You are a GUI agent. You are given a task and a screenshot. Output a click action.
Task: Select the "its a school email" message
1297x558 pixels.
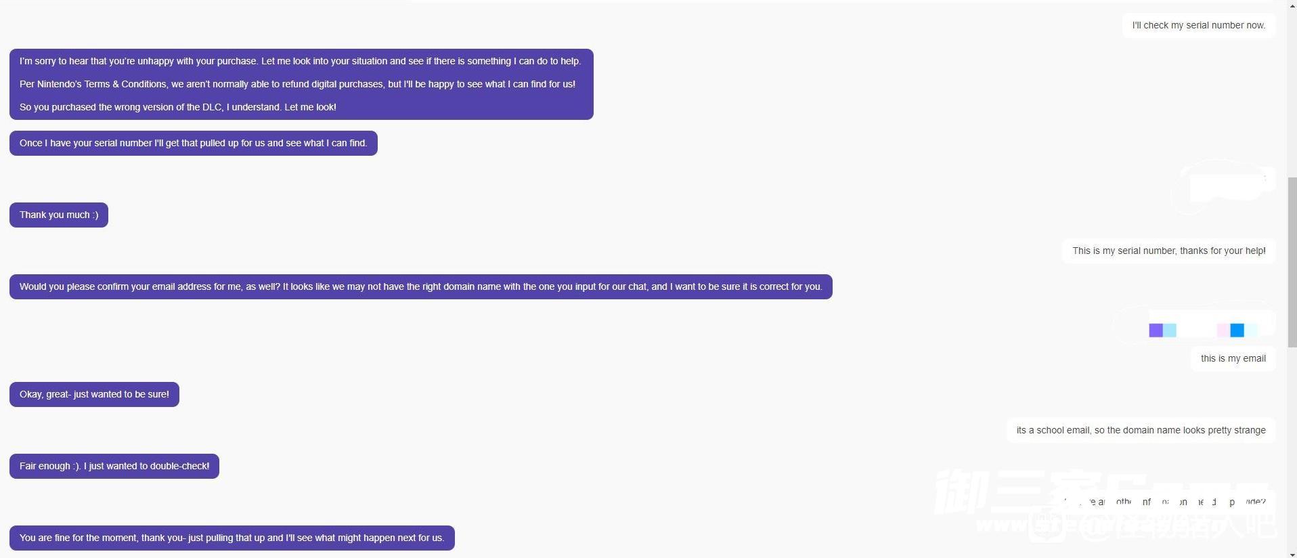click(1141, 431)
